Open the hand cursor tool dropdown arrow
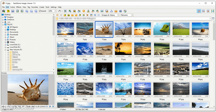 [62, 11]
